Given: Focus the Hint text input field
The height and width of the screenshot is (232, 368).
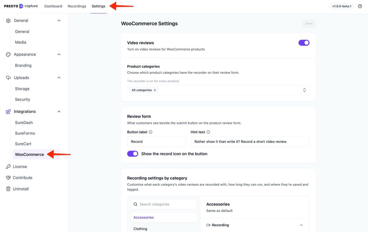Looking at the screenshot, I should click(x=250, y=142).
